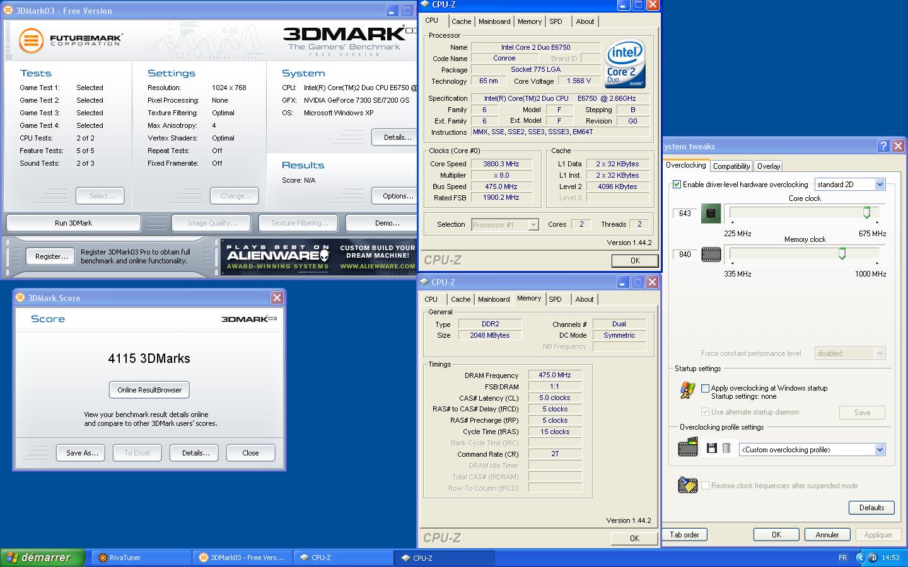Screen dimensions: 908x567
Task: Click the help question mark in system tweaks
Action: [x=883, y=146]
